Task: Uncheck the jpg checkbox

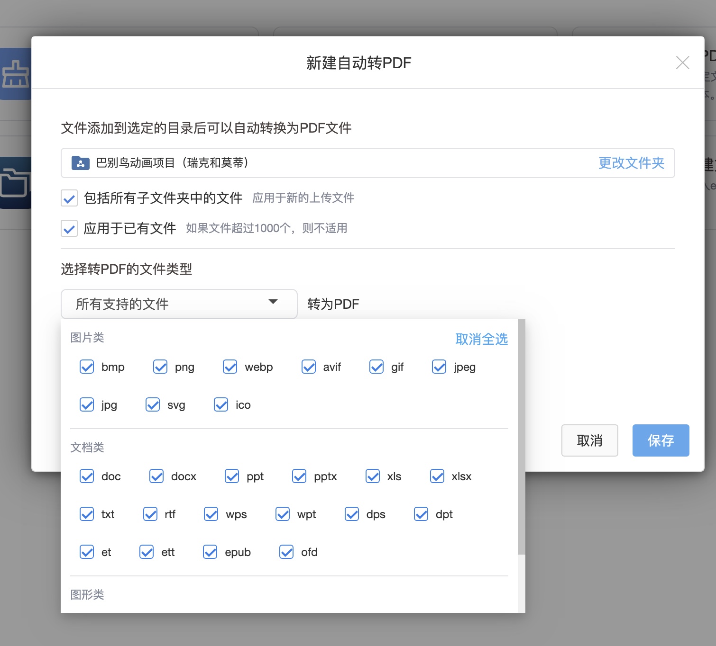Action: click(x=87, y=405)
